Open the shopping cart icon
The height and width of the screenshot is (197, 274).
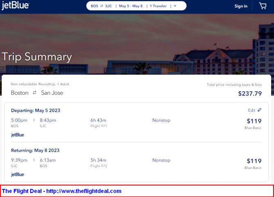[263, 6]
